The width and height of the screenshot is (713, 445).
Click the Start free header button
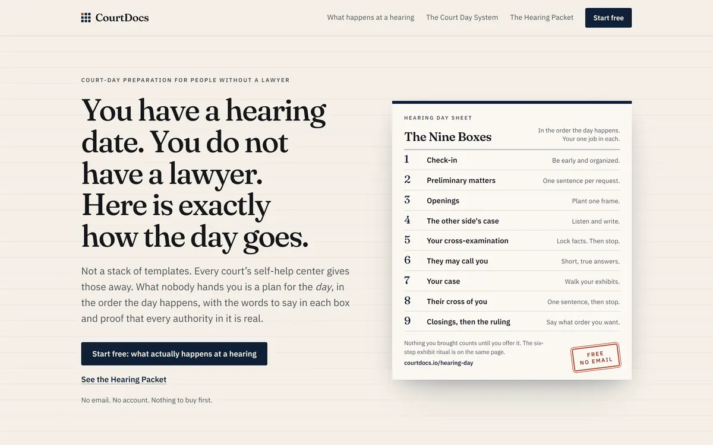(608, 18)
